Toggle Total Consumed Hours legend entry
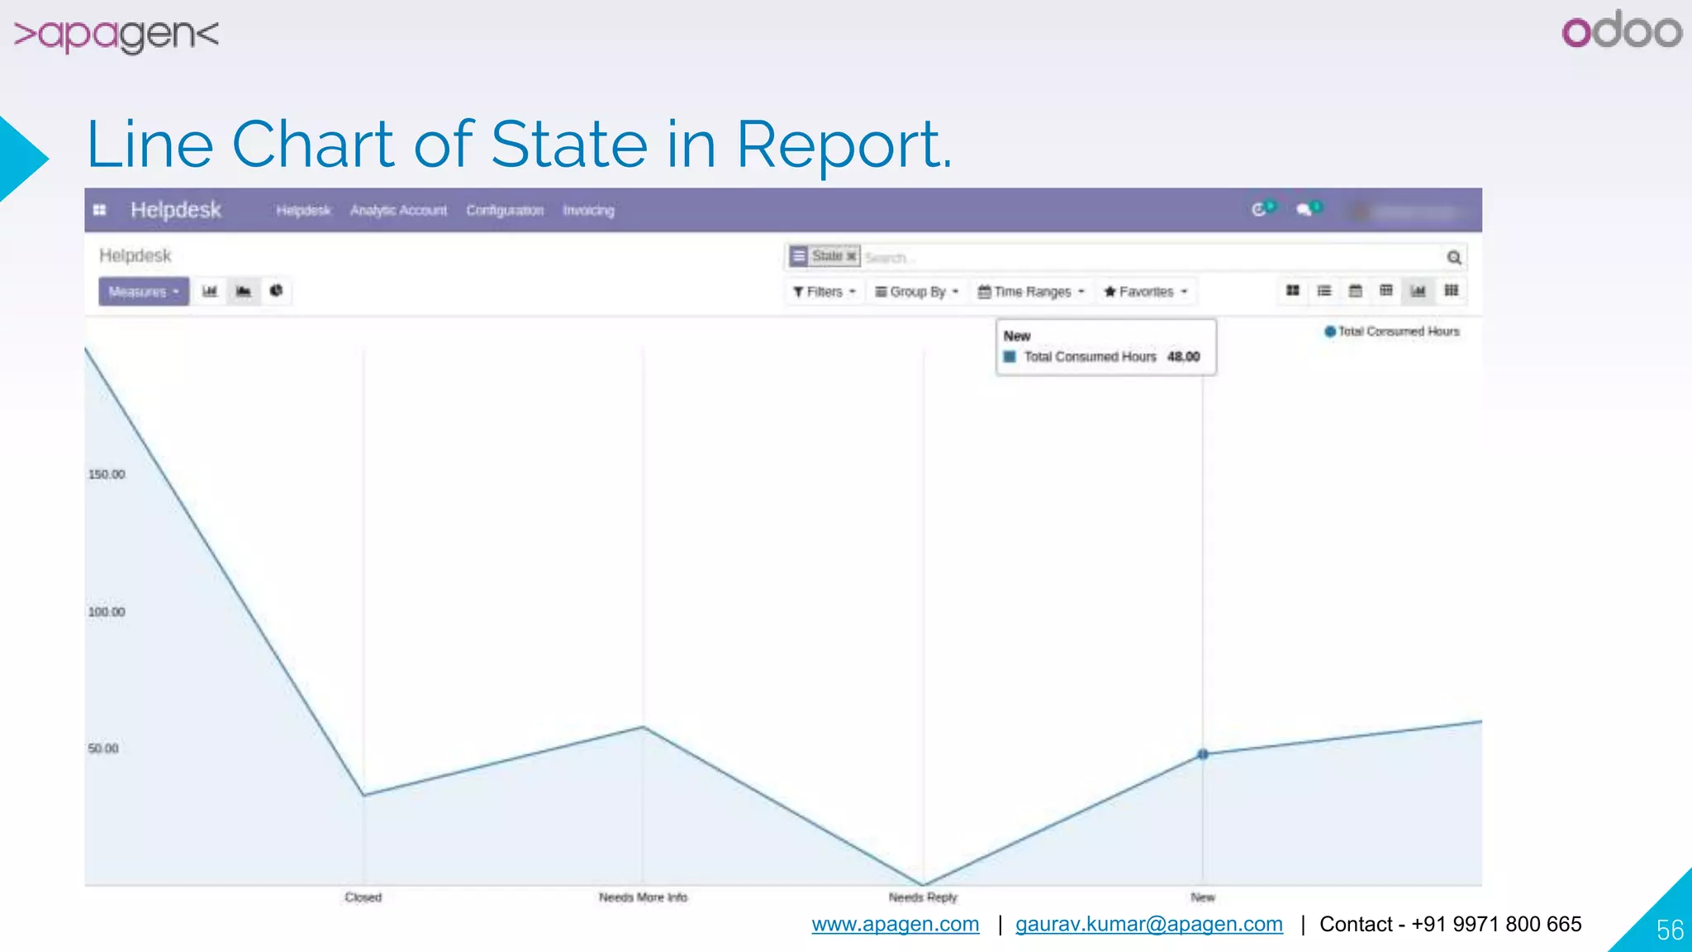The width and height of the screenshot is (1692, 952). 1392,331
